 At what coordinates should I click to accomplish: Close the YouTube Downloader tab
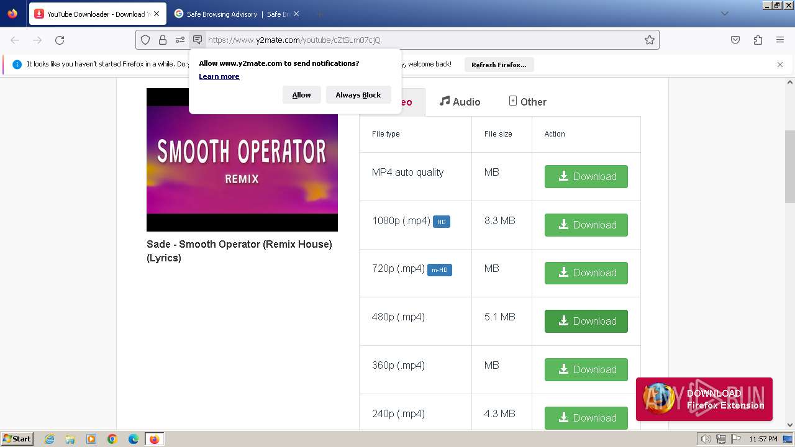click(x=156, y=14)
